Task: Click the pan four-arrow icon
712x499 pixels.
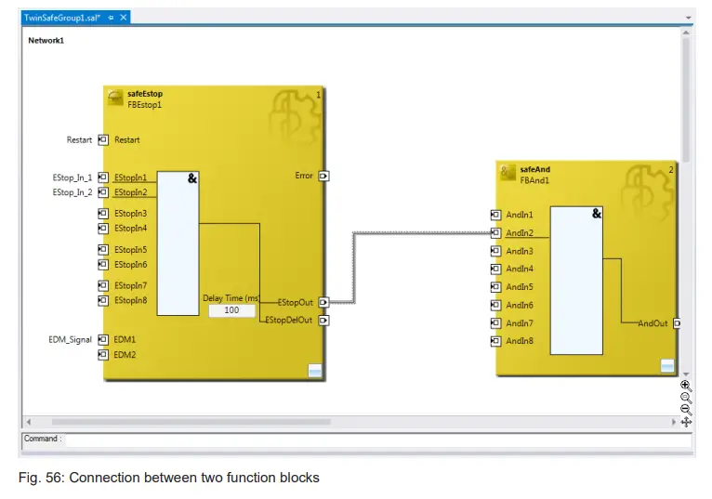Action: click(686, 422)
